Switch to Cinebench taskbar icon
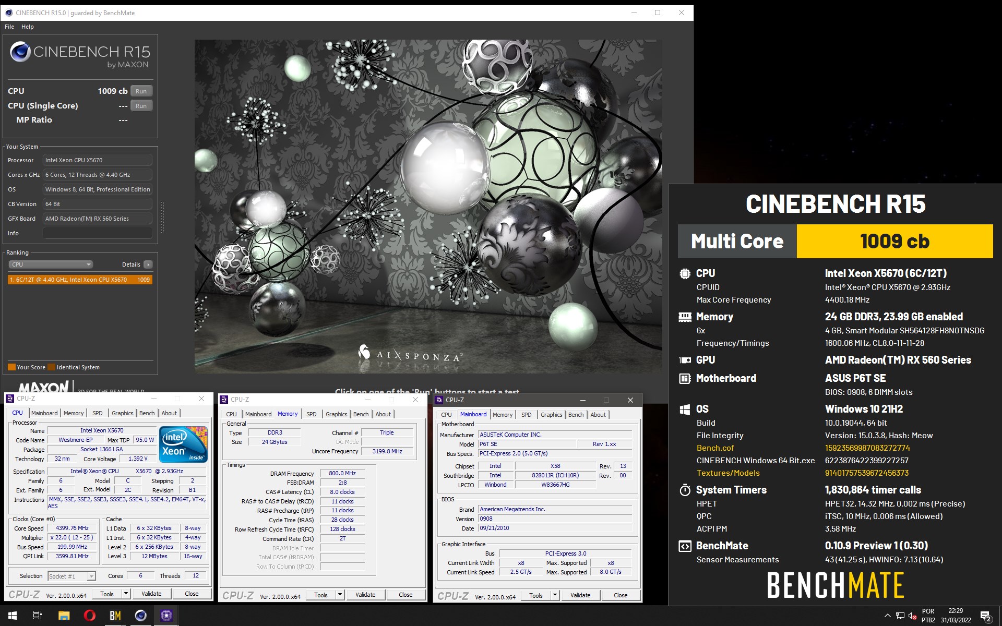The height and width of the screenshot is (626, 1002). 140,616
